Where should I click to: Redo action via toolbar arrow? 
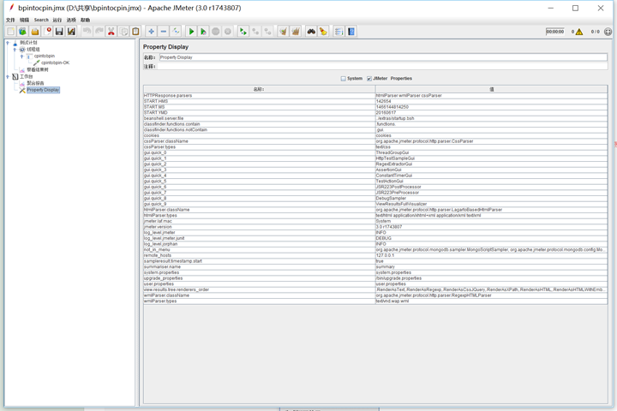point(99,32)
